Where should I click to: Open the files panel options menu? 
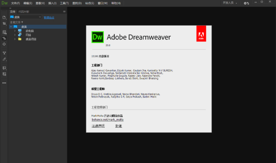point(64,12)
